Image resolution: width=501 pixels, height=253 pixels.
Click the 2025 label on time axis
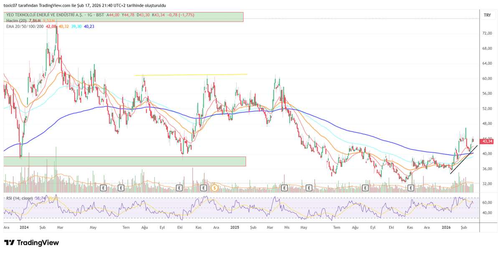click(235, 228)
